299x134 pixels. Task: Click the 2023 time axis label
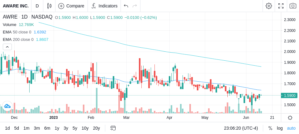pyautogui.click(x=53, y=118)
